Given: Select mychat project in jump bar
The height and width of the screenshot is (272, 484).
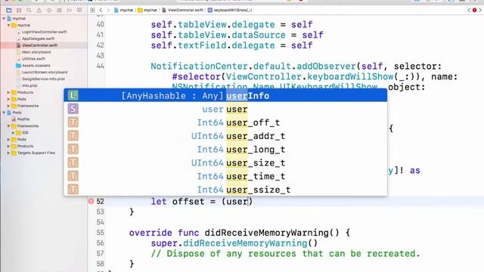Looking at the screenshot, I should click(x=123, y=10).
